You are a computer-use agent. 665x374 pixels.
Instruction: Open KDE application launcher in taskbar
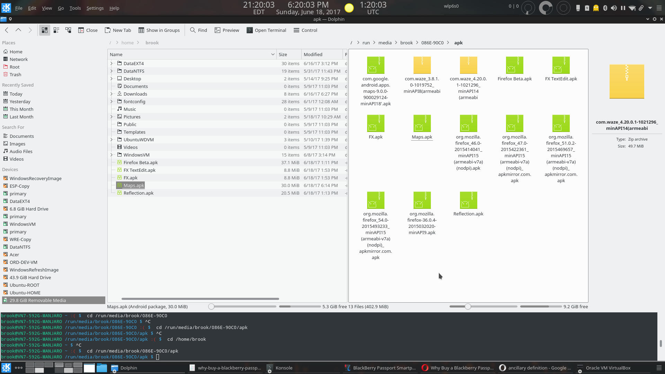(x=6, y=368)
